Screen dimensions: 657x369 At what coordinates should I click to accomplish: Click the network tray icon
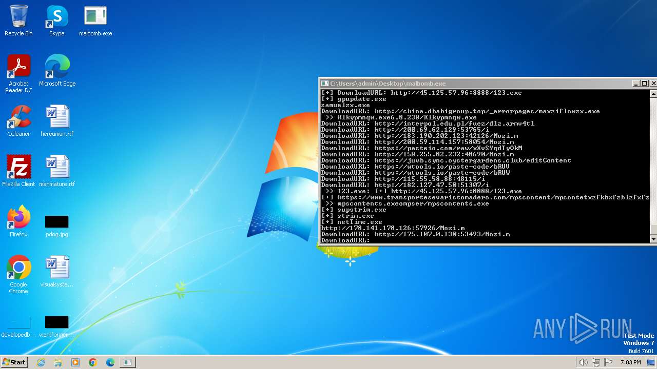pyautogui.click(x=596, y=362)
